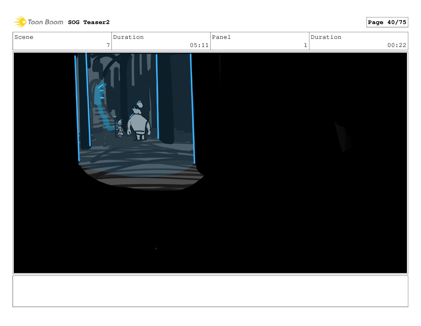Click the "Panel" header label

pyautogui.click(x=221, y=37)
